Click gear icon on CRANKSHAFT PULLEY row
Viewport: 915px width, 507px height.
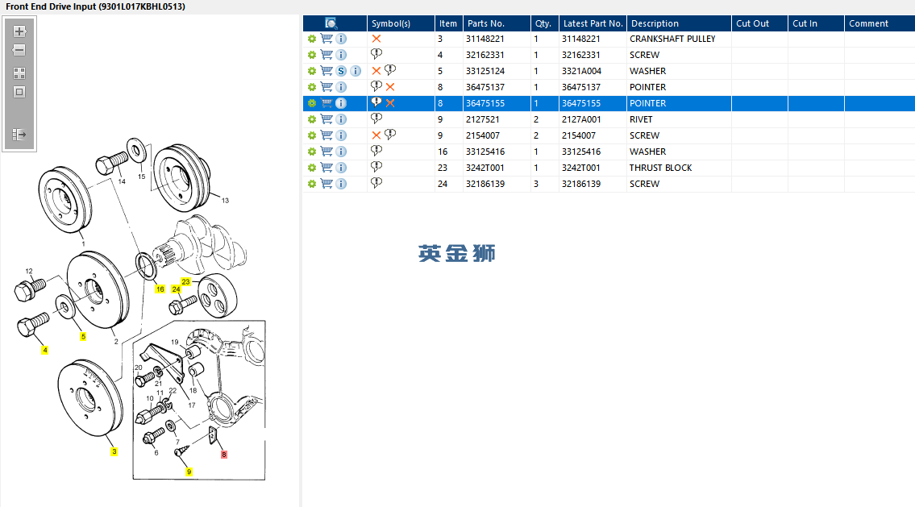click(x=312, y=39)
